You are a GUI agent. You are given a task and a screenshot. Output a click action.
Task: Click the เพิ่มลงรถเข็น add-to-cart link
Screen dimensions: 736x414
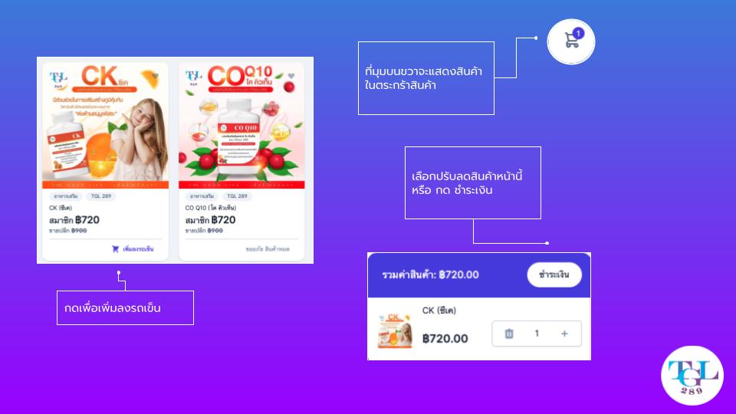coord(138,248)
